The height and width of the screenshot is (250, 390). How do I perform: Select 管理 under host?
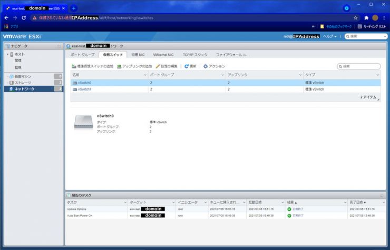(18, 61)
